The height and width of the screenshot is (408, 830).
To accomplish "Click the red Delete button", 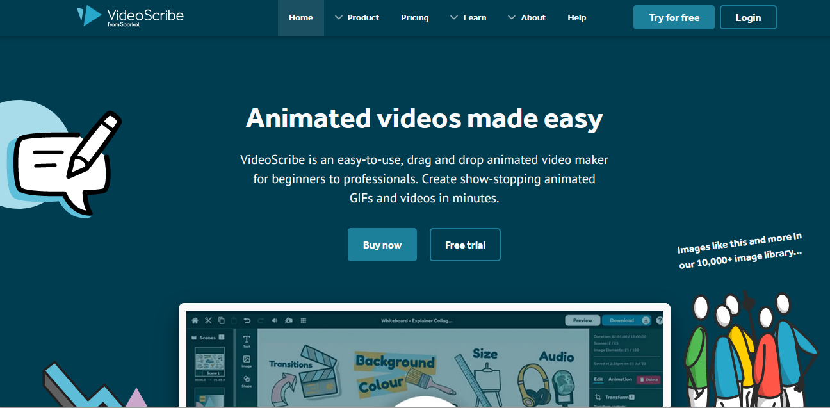I will (648, 379).
